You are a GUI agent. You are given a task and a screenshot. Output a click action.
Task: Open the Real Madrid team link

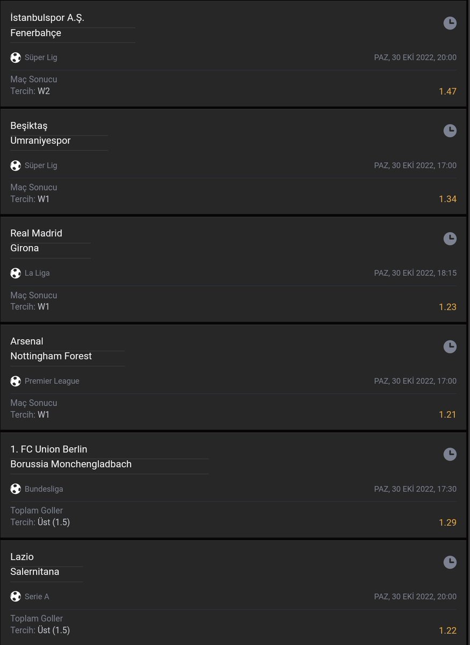[36, 233]
